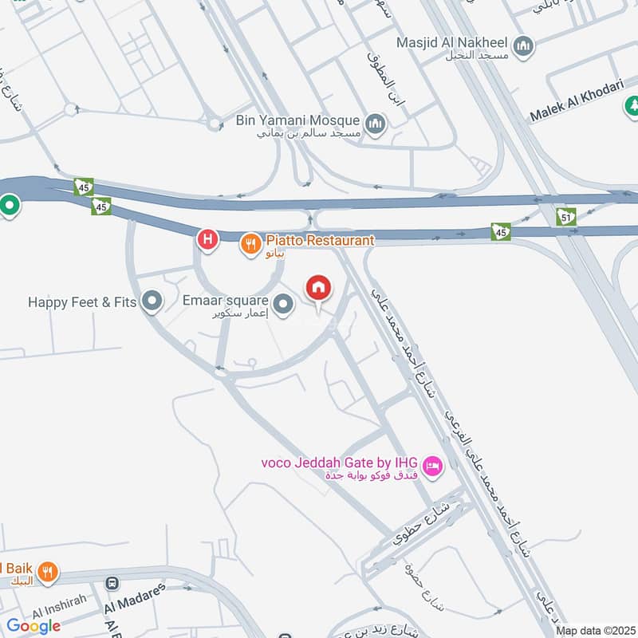
Task: Click the Malek Al Khodari street label
Action: click(577, 101)
